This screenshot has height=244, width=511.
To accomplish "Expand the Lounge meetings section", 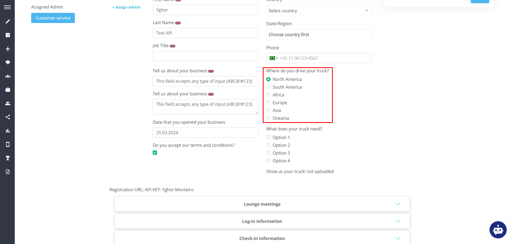I will point(262,204).
